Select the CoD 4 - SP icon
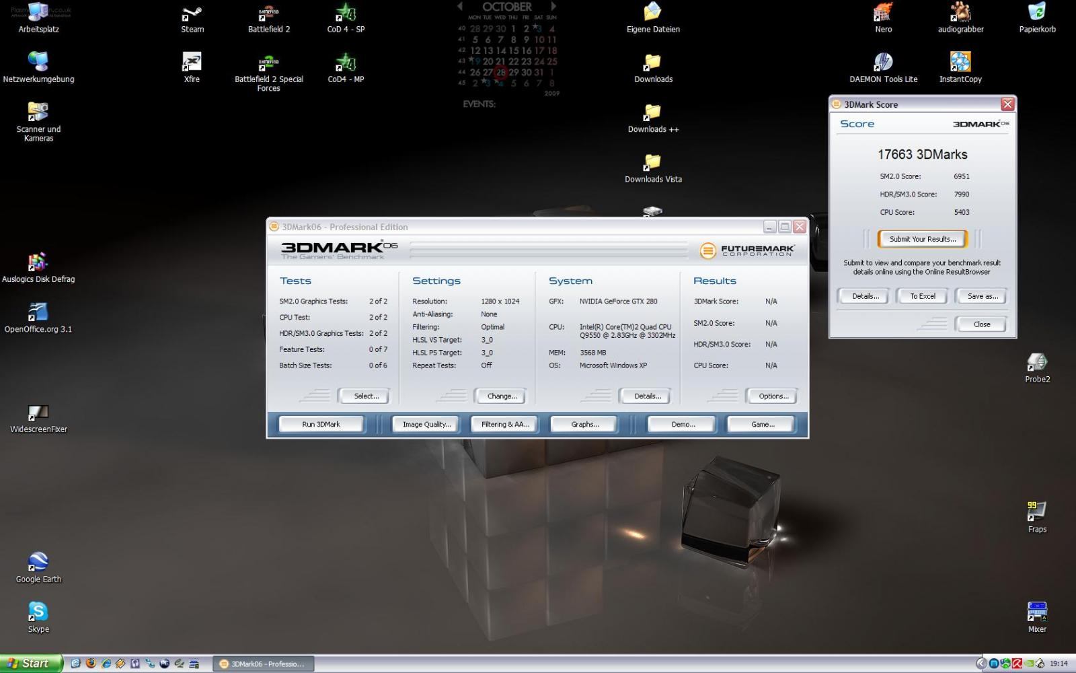 coord(346,17)
